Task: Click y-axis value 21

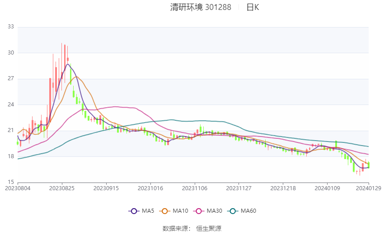Action: point(11,130)
